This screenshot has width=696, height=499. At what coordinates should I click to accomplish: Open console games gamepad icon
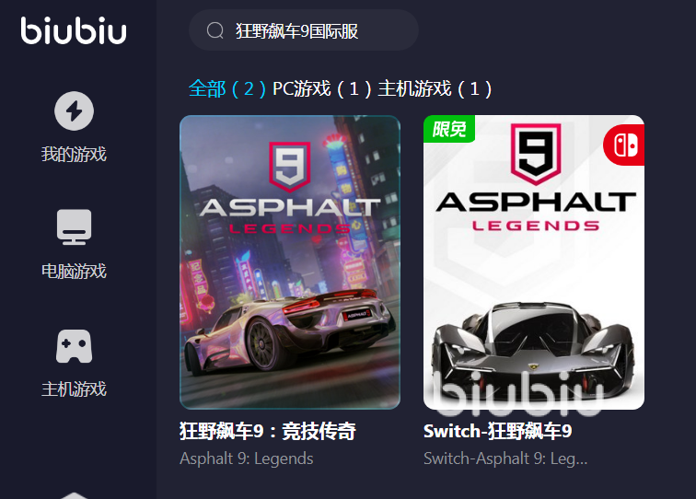(x=75, y=346)
